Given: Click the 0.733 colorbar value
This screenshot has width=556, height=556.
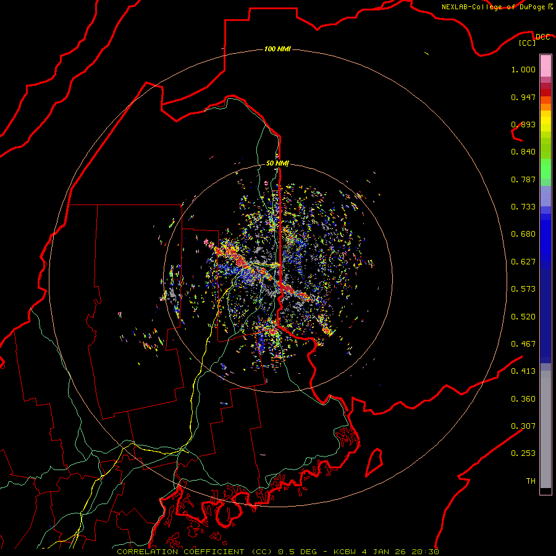Looking at the screenshot, I should point(523,207).
